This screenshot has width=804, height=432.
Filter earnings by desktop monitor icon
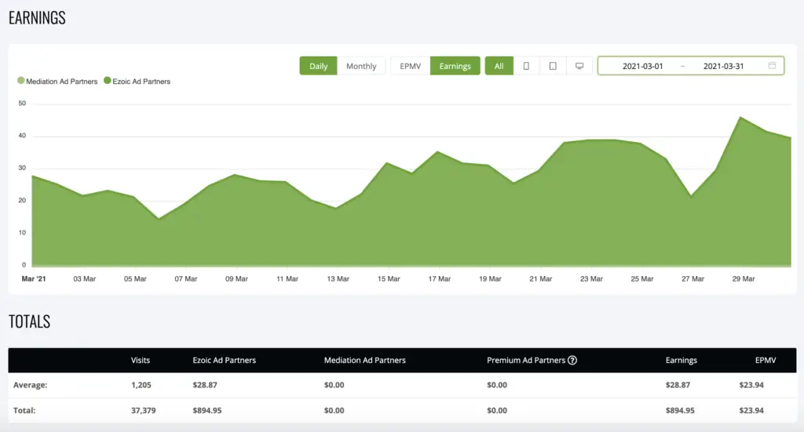[579, 66]
